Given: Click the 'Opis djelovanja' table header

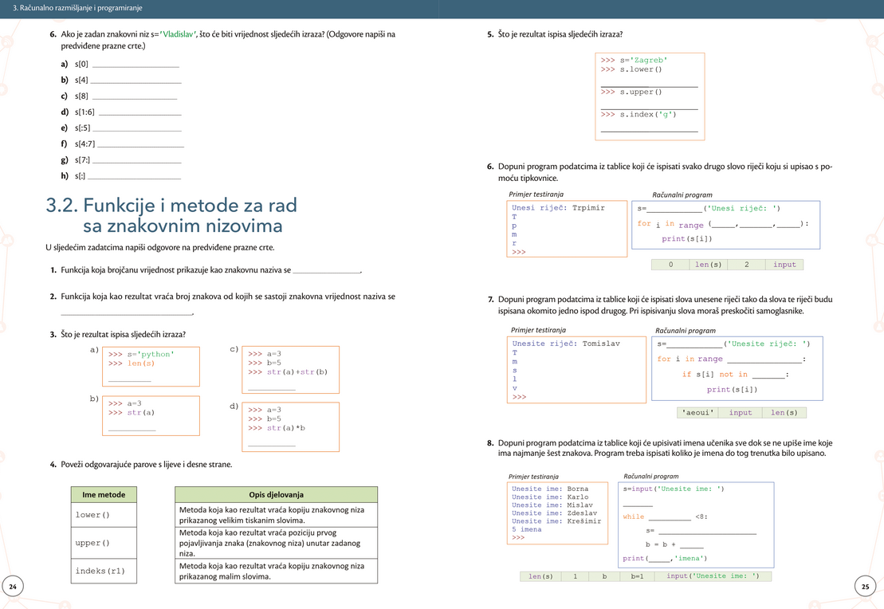Looking at the screenshot, I should 277,494.
